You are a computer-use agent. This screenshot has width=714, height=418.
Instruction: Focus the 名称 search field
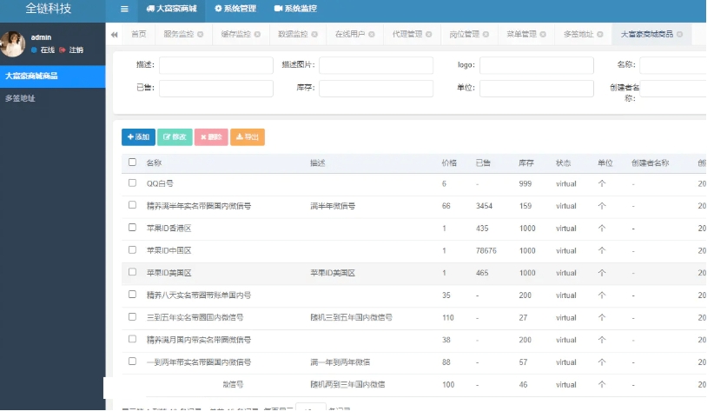click(673, 65)
